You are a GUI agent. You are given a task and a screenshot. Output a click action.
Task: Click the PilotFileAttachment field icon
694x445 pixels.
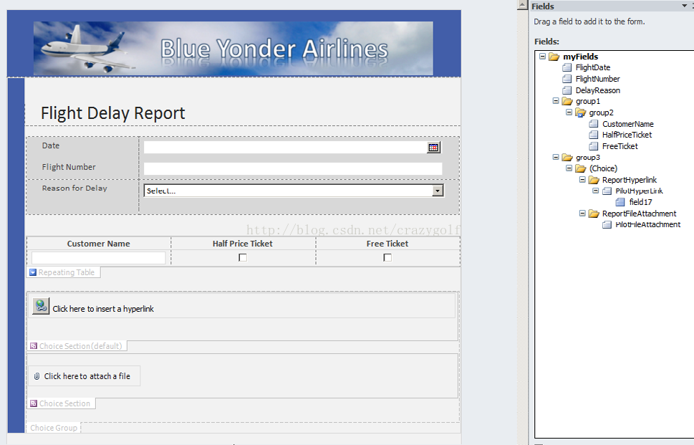pyautogui.click(x=607, y=224)
